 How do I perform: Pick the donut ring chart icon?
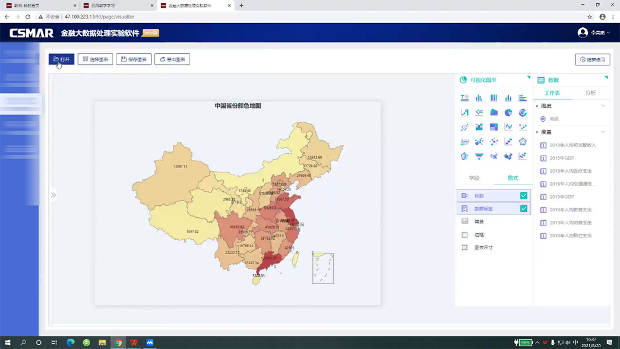tap(523, 112)
